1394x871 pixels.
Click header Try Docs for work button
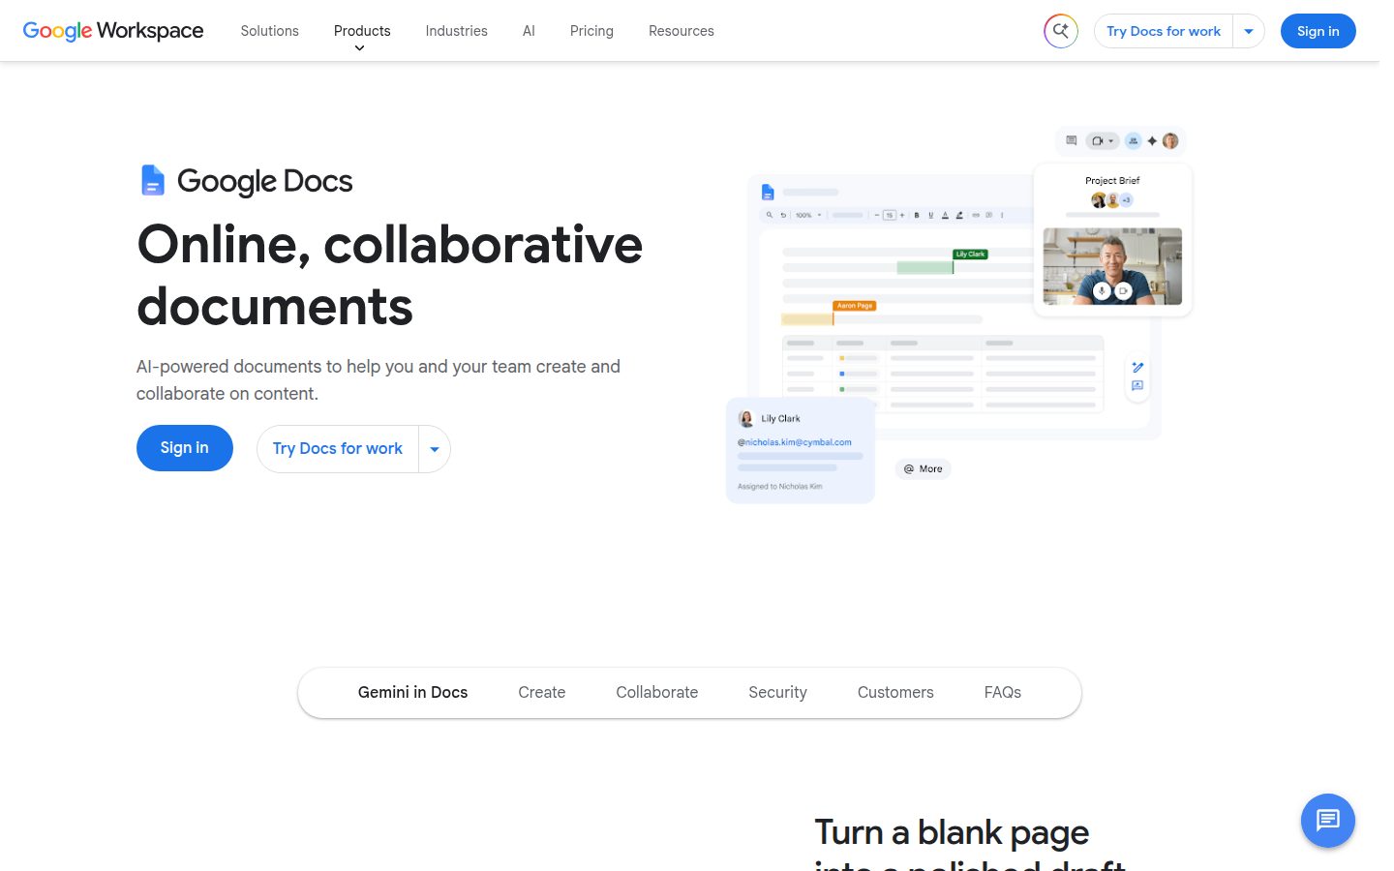click(1164, 31)
